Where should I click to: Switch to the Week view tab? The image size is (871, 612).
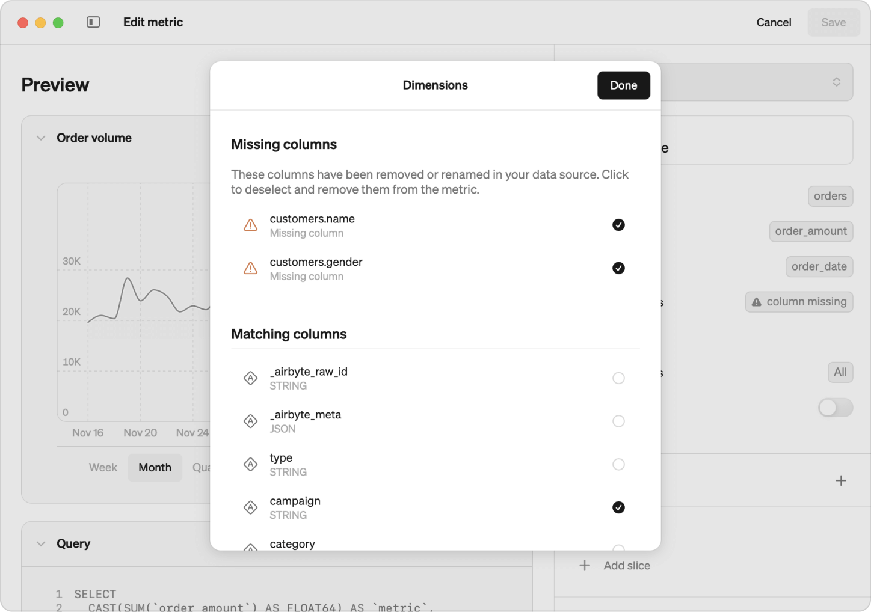pyautogui.click(x=103, y=467)
